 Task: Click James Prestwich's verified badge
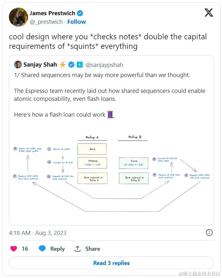pyautogui.click(x=80, y=13)
